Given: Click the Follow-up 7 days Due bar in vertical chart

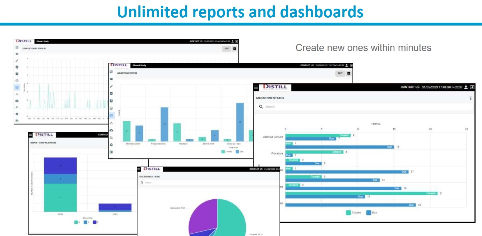Looking at the screenshot, I should [x=240, y=122].
